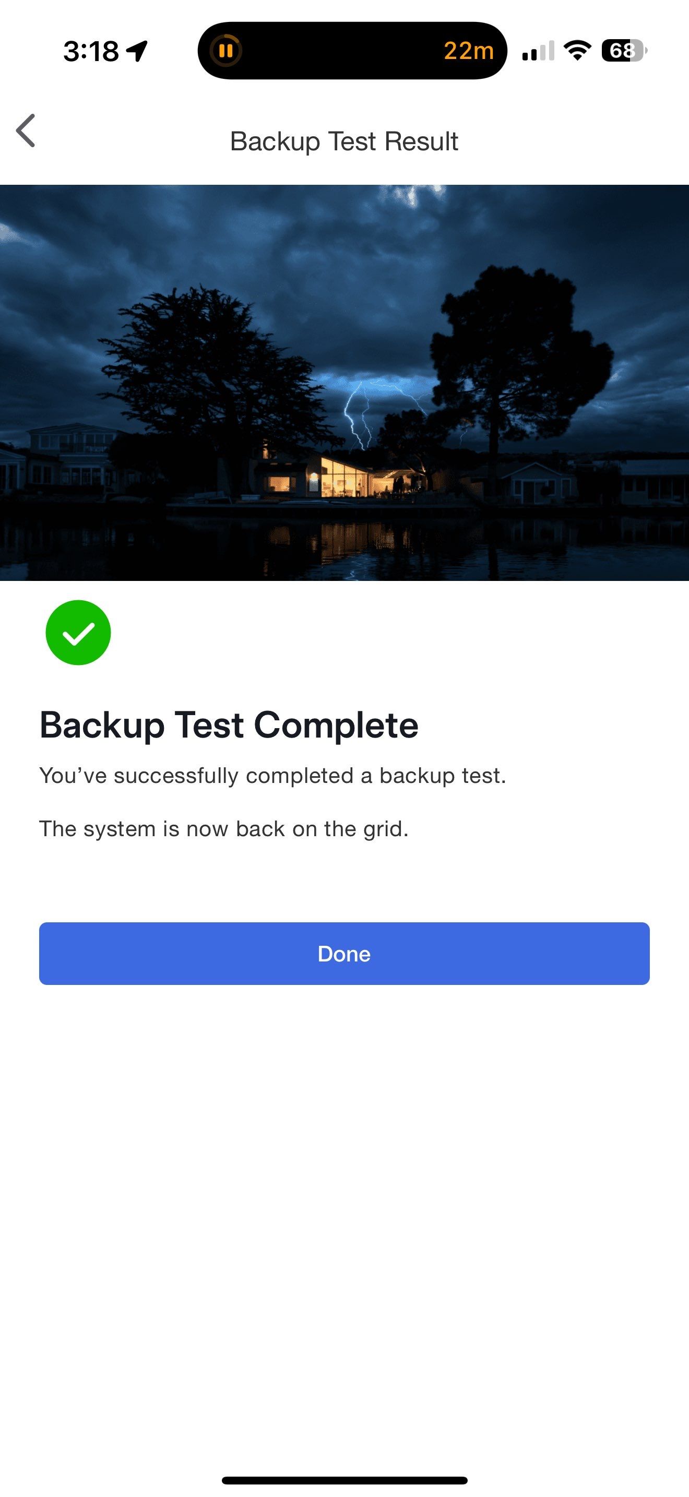Viewport: 689px width, 1497px height.
Task: Tap the location arrow status icon
Action: [x=137, y=51]
